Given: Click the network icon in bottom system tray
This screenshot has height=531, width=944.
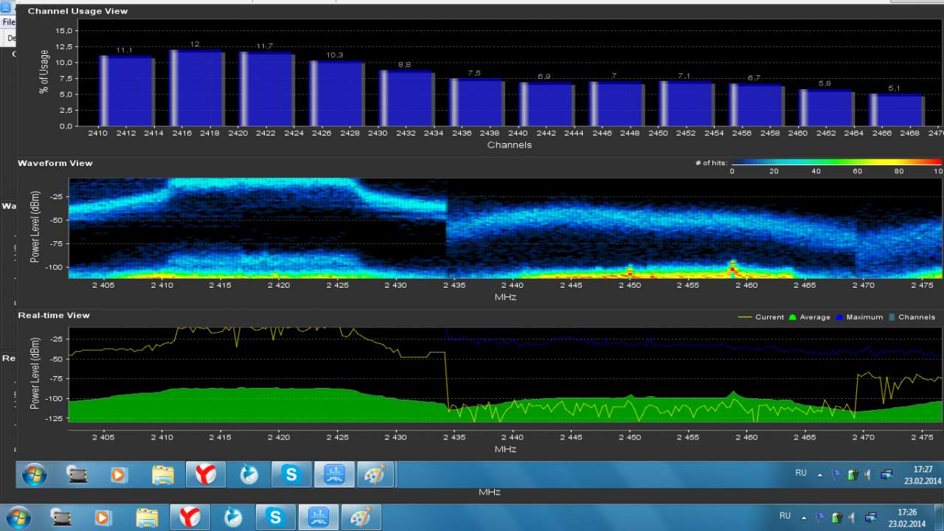Looking at the screenshot, I should (870, 517).
